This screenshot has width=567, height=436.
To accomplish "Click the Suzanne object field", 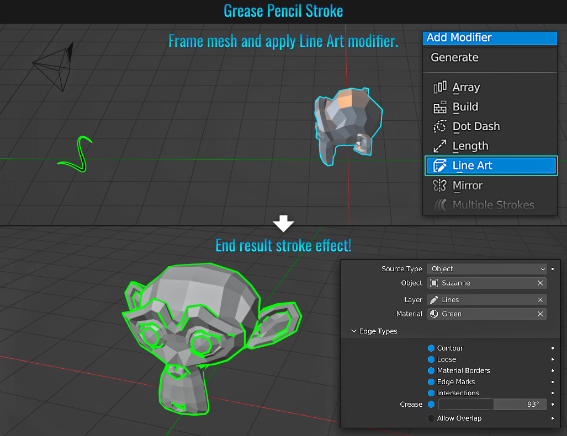I will 487,283.
